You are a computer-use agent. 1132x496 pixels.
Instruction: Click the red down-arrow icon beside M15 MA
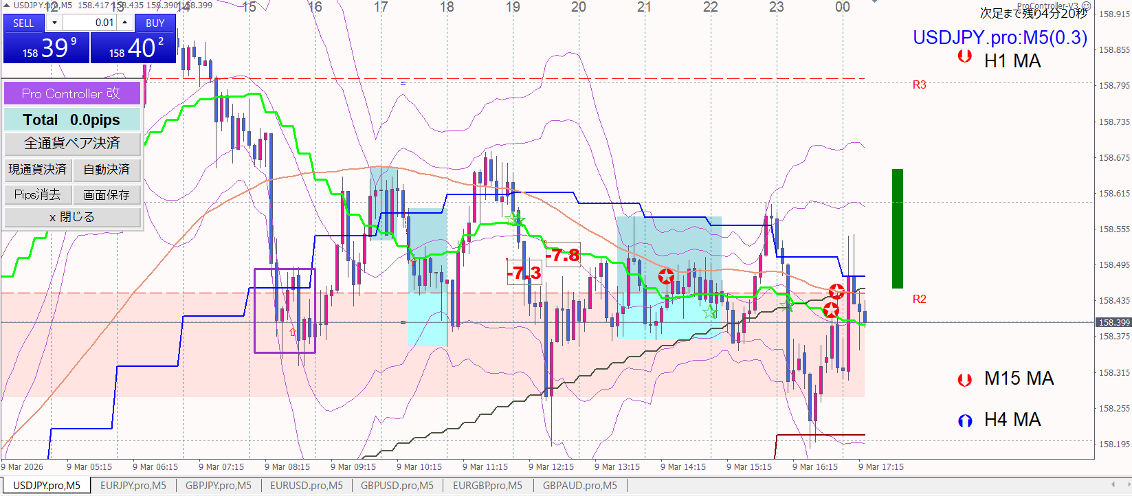pyautogui.click(x=964, y=379)
